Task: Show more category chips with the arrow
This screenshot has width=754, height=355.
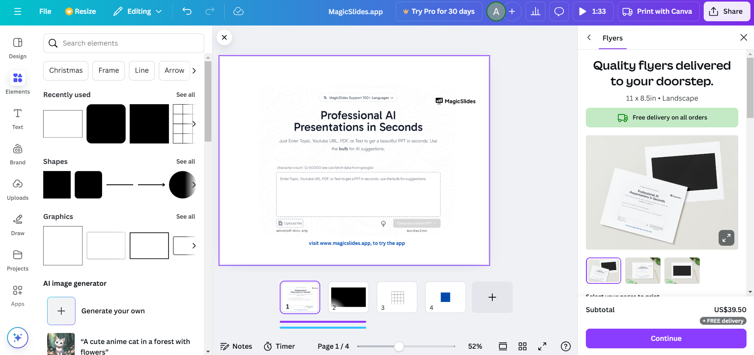Action: point(194,71)
